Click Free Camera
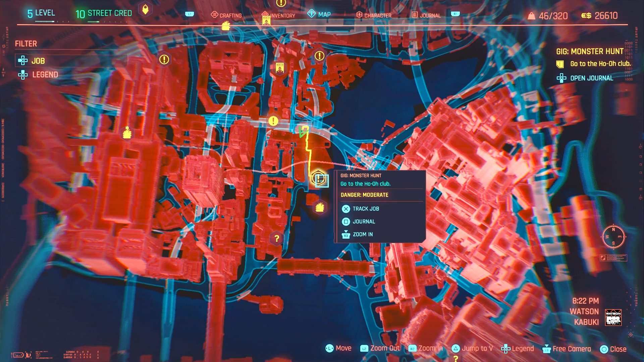644x362 pixels. coord(567,349)
